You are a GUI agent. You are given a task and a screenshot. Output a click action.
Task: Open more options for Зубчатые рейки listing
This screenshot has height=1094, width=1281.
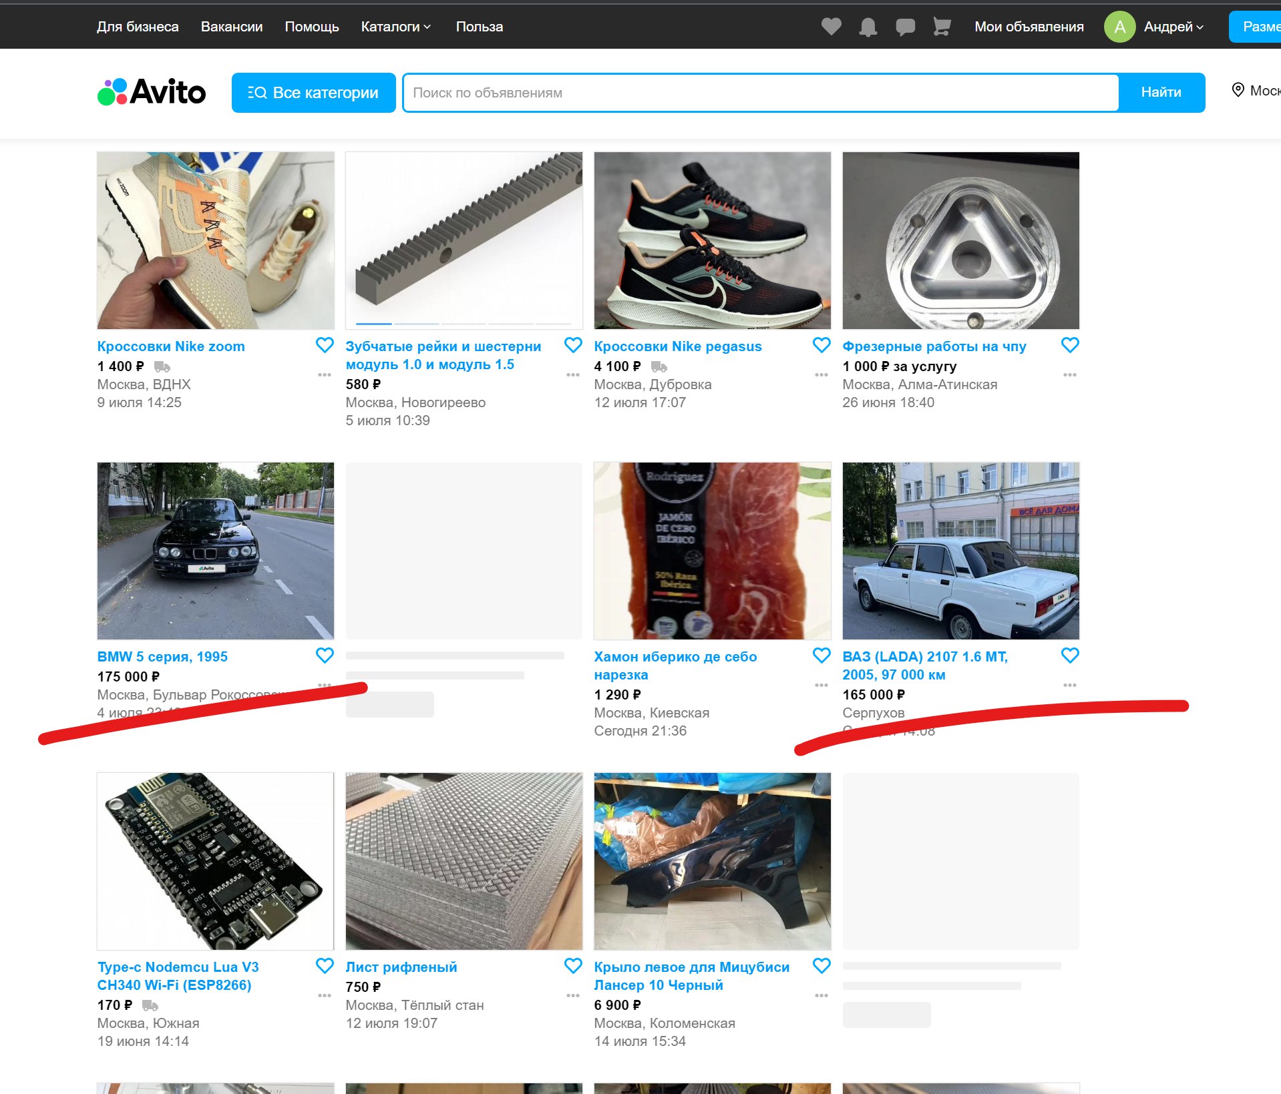(x=573, y=374)
